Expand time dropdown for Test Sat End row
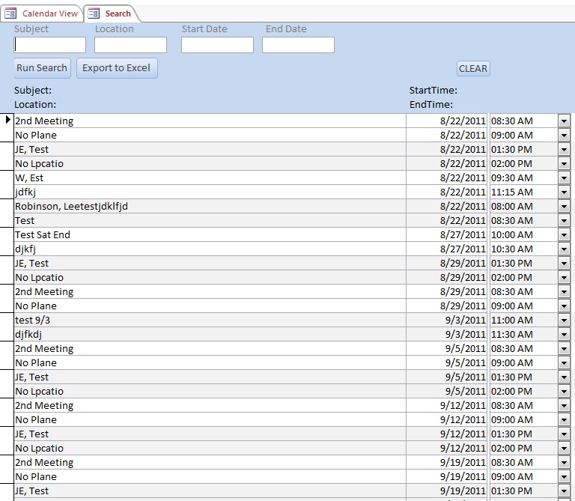Screen dimensions: 575x501 564,234
